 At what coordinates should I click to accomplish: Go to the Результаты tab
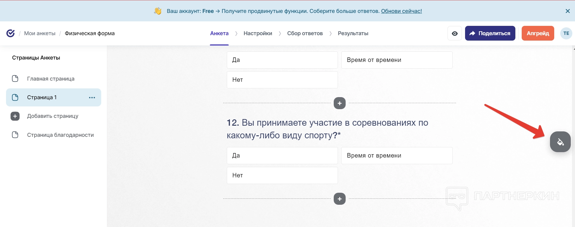(353, 33)
